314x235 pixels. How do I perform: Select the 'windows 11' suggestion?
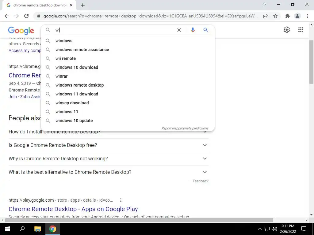(x=128, y=112)
